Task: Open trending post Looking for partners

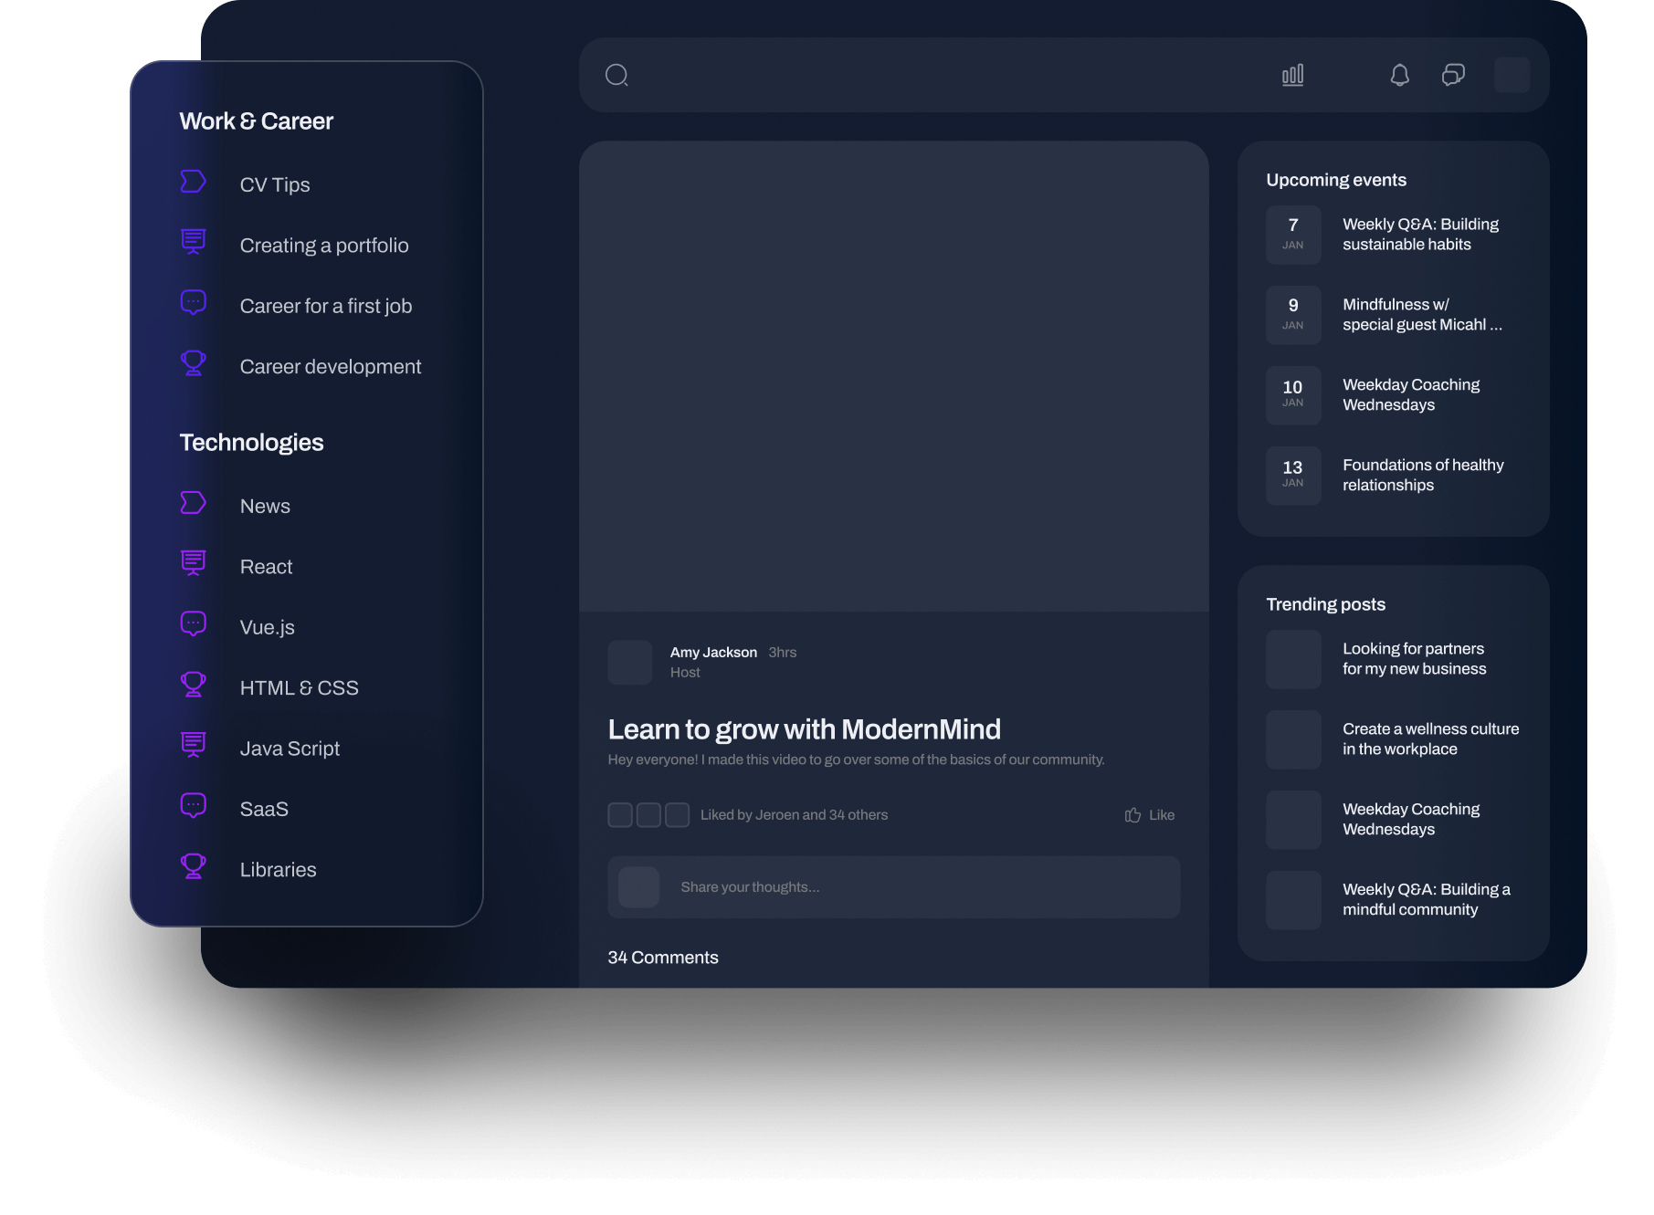Action: point(1413,659)
